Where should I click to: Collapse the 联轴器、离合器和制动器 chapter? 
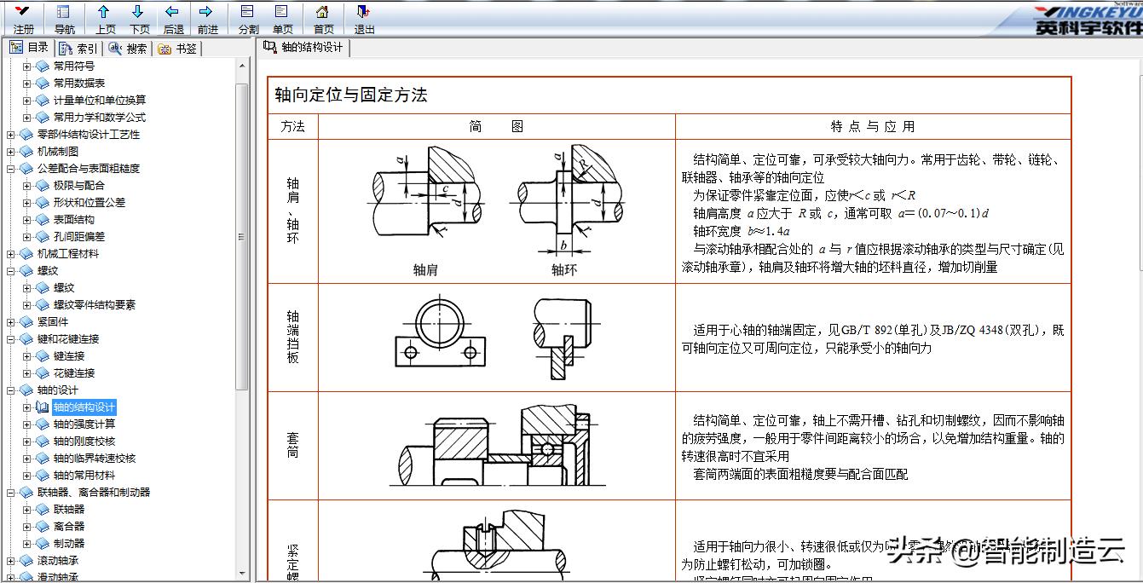(10, 492)
